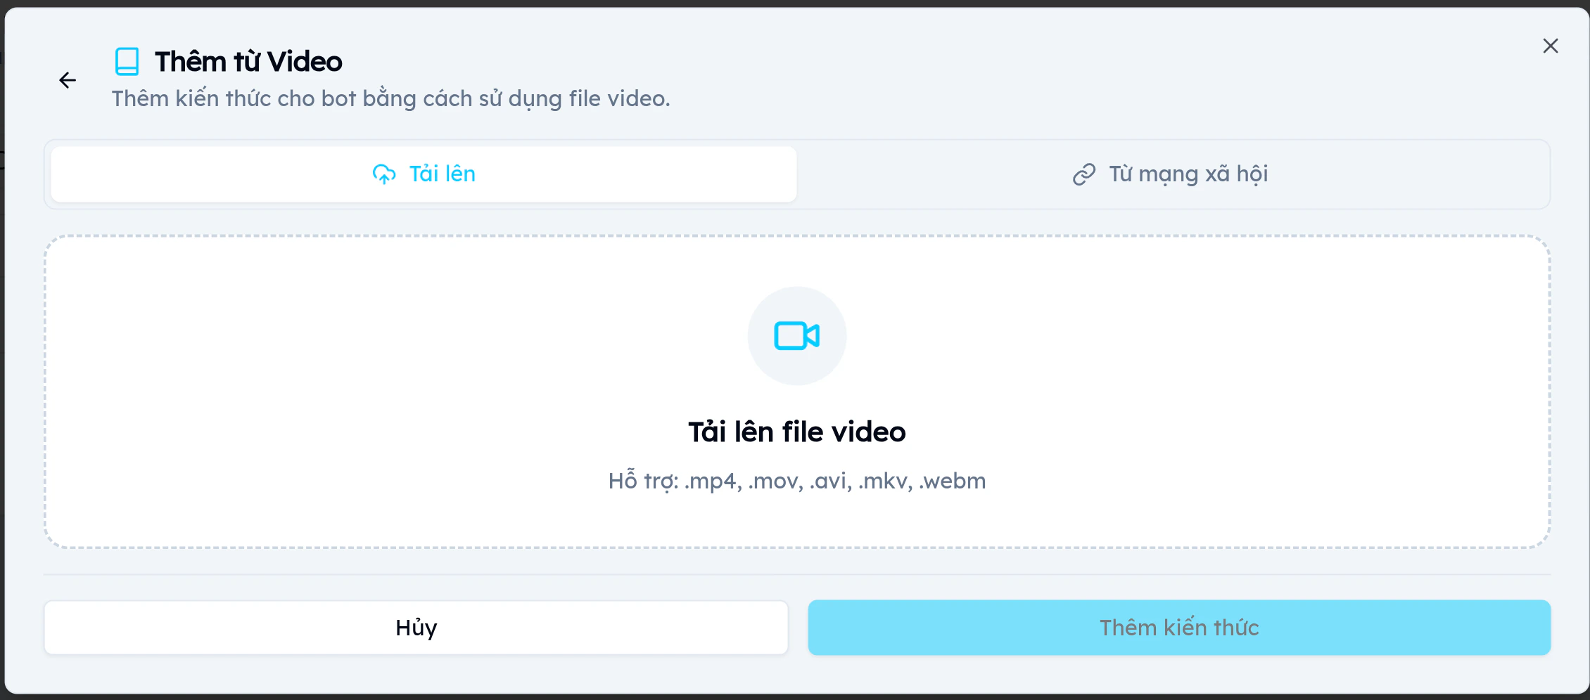The height and width of the screenshot is (700, 1590).
Task: Select the cloud upload icon in Tải lên tab
Action: (x=383, y=174)
